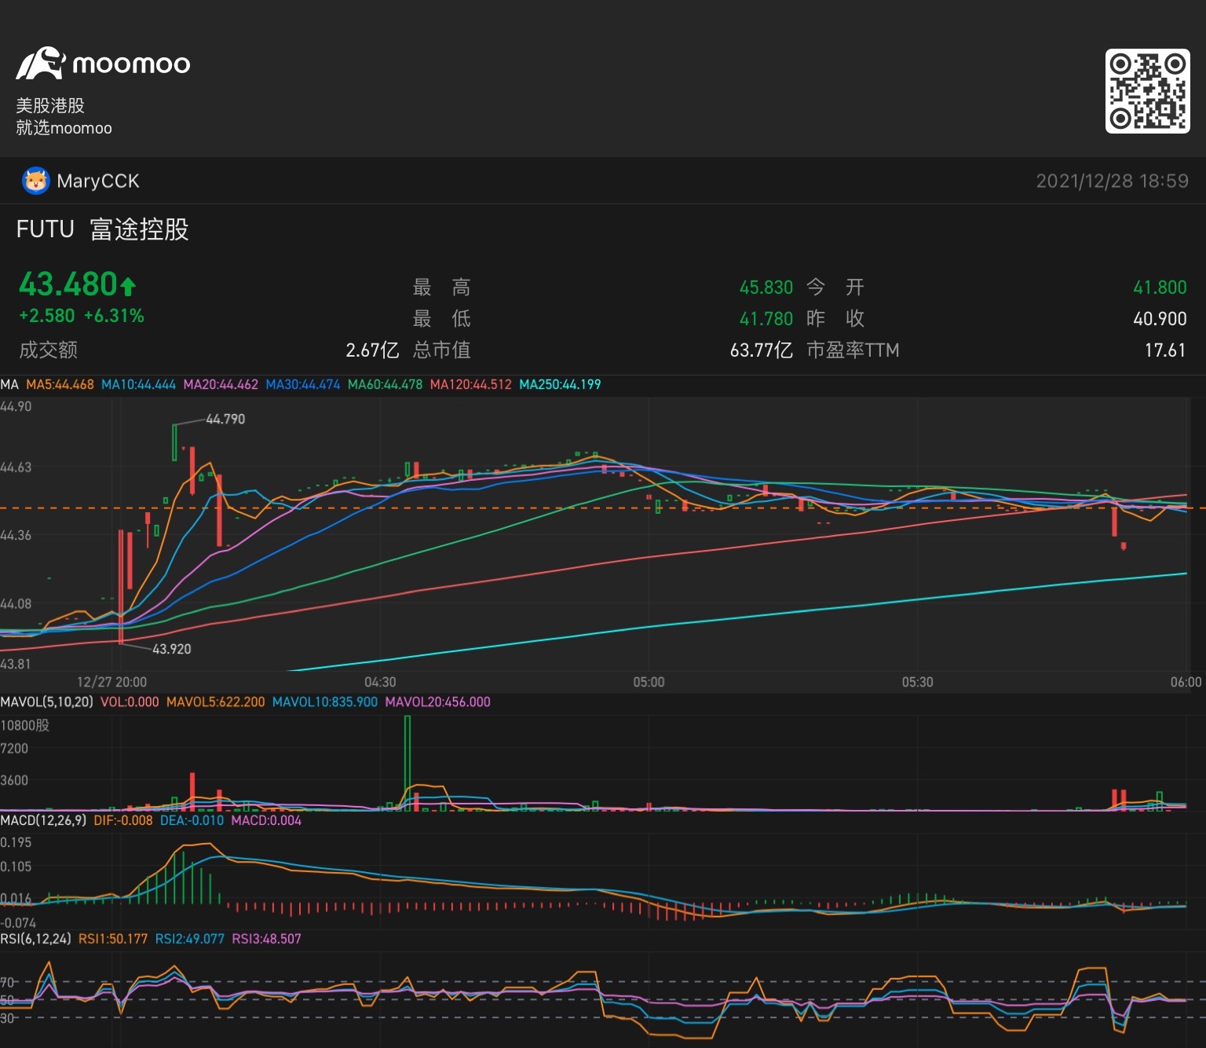Select the 04:30 time axis label

tap(380, 682)
